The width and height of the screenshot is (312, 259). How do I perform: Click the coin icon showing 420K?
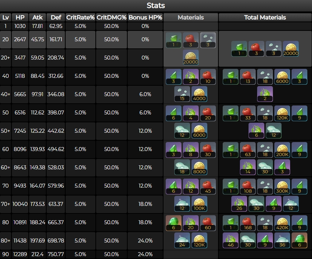(282, 222)
